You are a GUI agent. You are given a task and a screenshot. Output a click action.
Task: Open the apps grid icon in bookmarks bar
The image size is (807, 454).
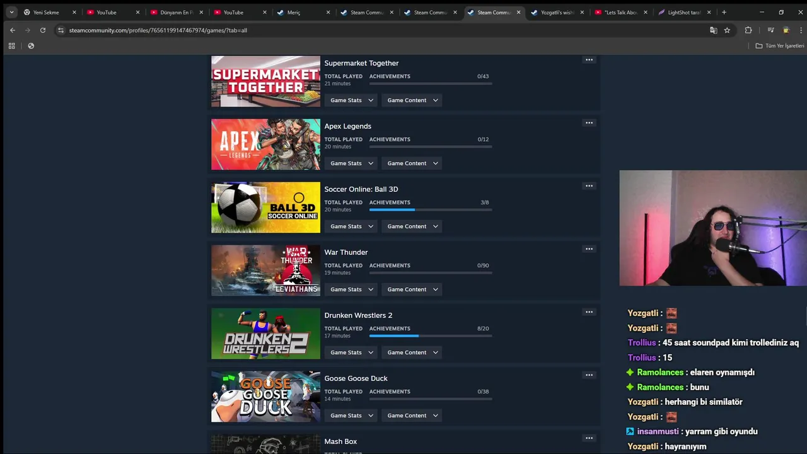click(x=11, y=46)
